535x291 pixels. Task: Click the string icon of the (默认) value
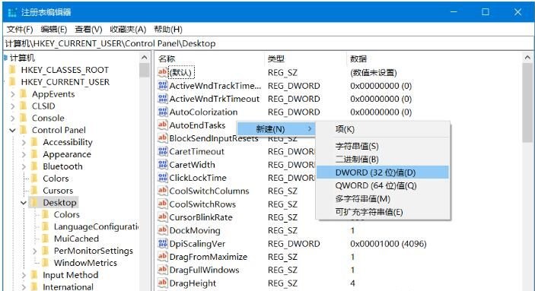click(x=162, y=72)
